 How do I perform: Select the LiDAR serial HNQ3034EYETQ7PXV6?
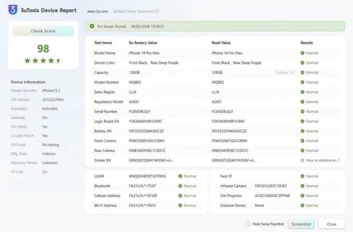[x=147, y=176]
